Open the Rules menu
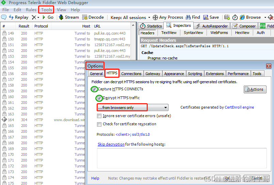 pos(31,10)
